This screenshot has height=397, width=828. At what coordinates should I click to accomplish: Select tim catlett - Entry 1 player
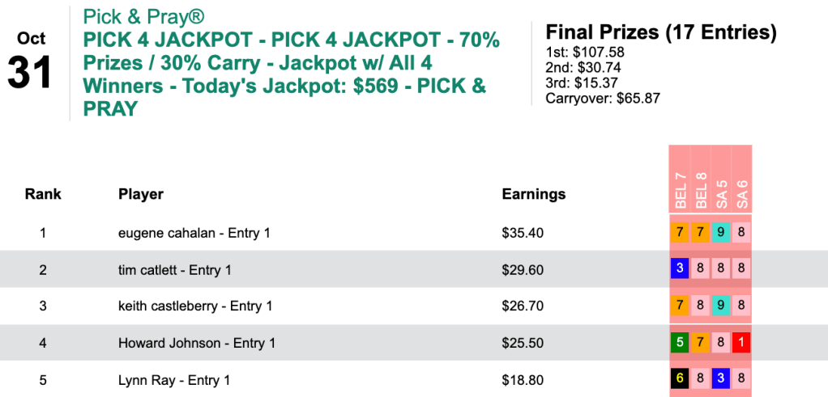coord(174,270)
